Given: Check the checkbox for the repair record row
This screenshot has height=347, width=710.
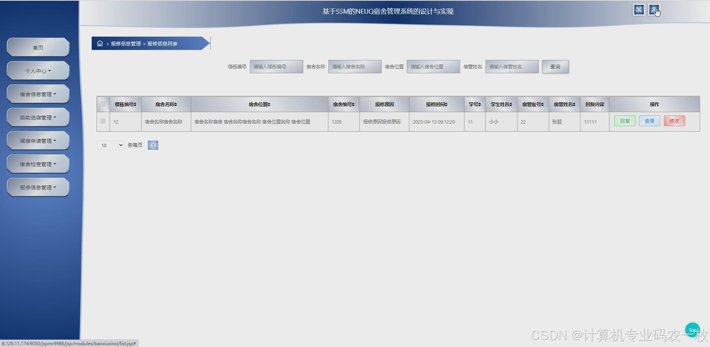Looking at the screenshot, I should pos(103,121).
